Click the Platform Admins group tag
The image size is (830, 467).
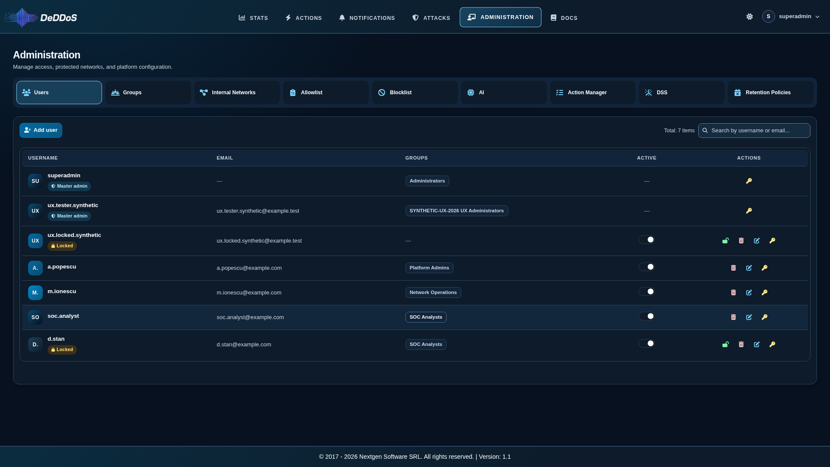[429, 268]
